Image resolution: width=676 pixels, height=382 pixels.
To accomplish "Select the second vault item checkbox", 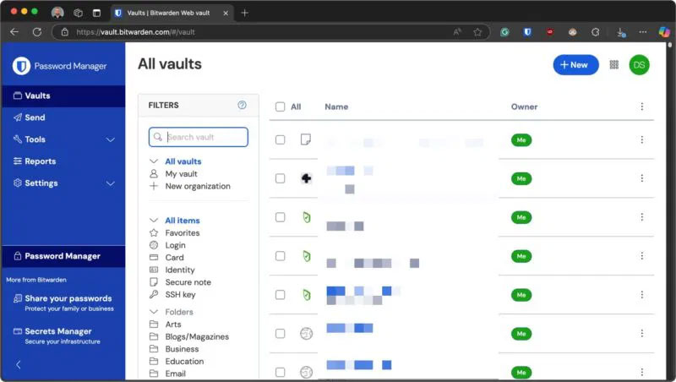I will [x=280, y=178].
